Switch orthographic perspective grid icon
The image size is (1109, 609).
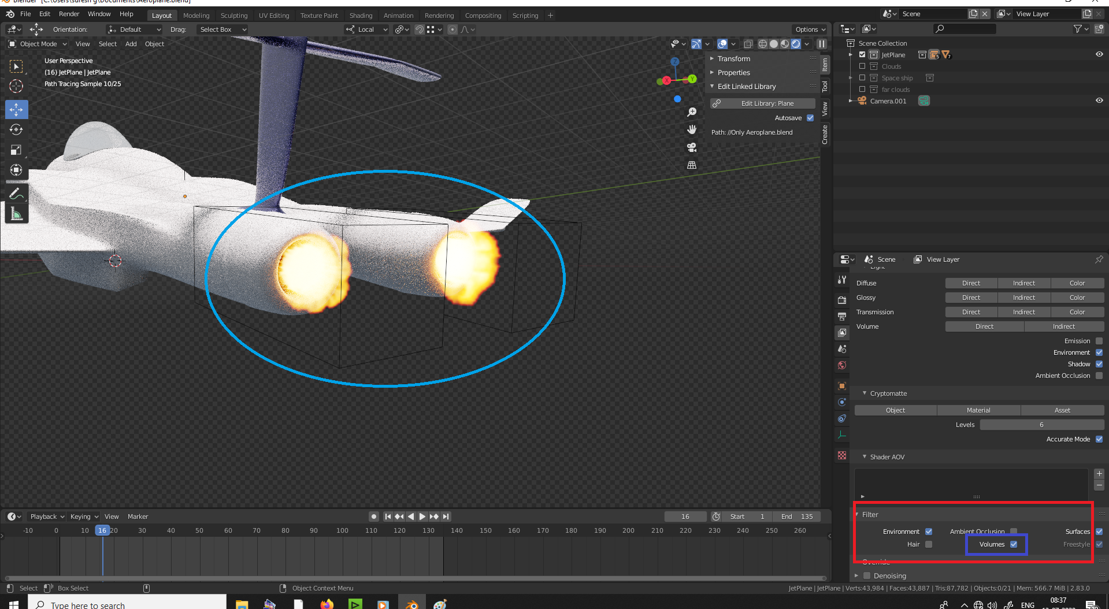pos(691,165)
